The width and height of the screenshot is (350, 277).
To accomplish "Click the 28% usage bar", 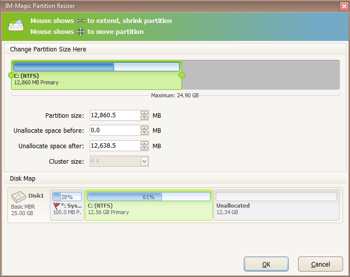I will pyautogui.click(x=67, y=197).
